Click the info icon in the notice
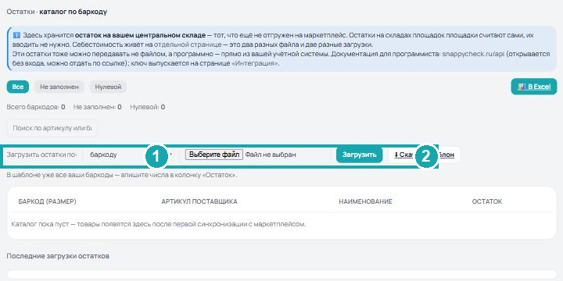Image resolution: width=563 pixels, height=281 pixels. (16, 35)
